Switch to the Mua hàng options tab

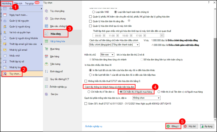[x=62, y=49]
